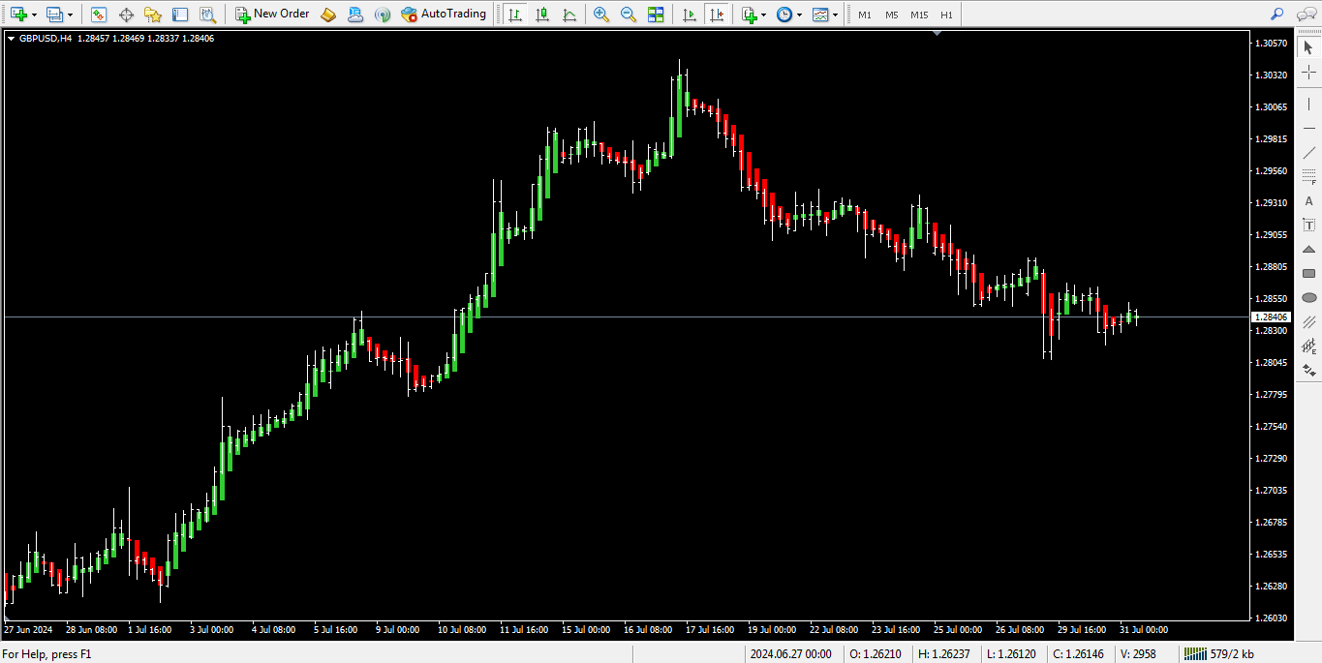Image resolution: width=1322 pixels, height=663 pixels.
Task: Switch to the M15 timeframe
Action: (918, 15)
